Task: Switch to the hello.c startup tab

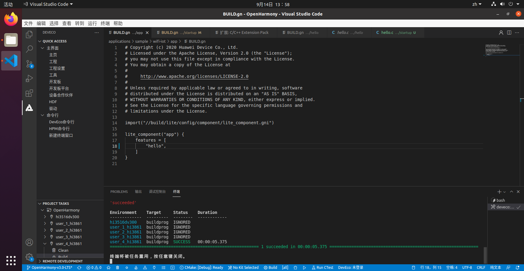Action: click(396, 33)
